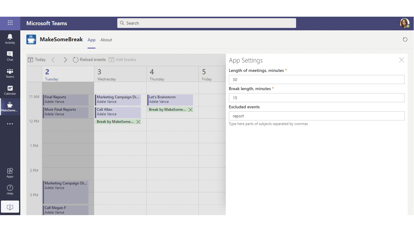414x233 pixels.
Task: Open Help in the sidebar
Action: click(10, 190)
